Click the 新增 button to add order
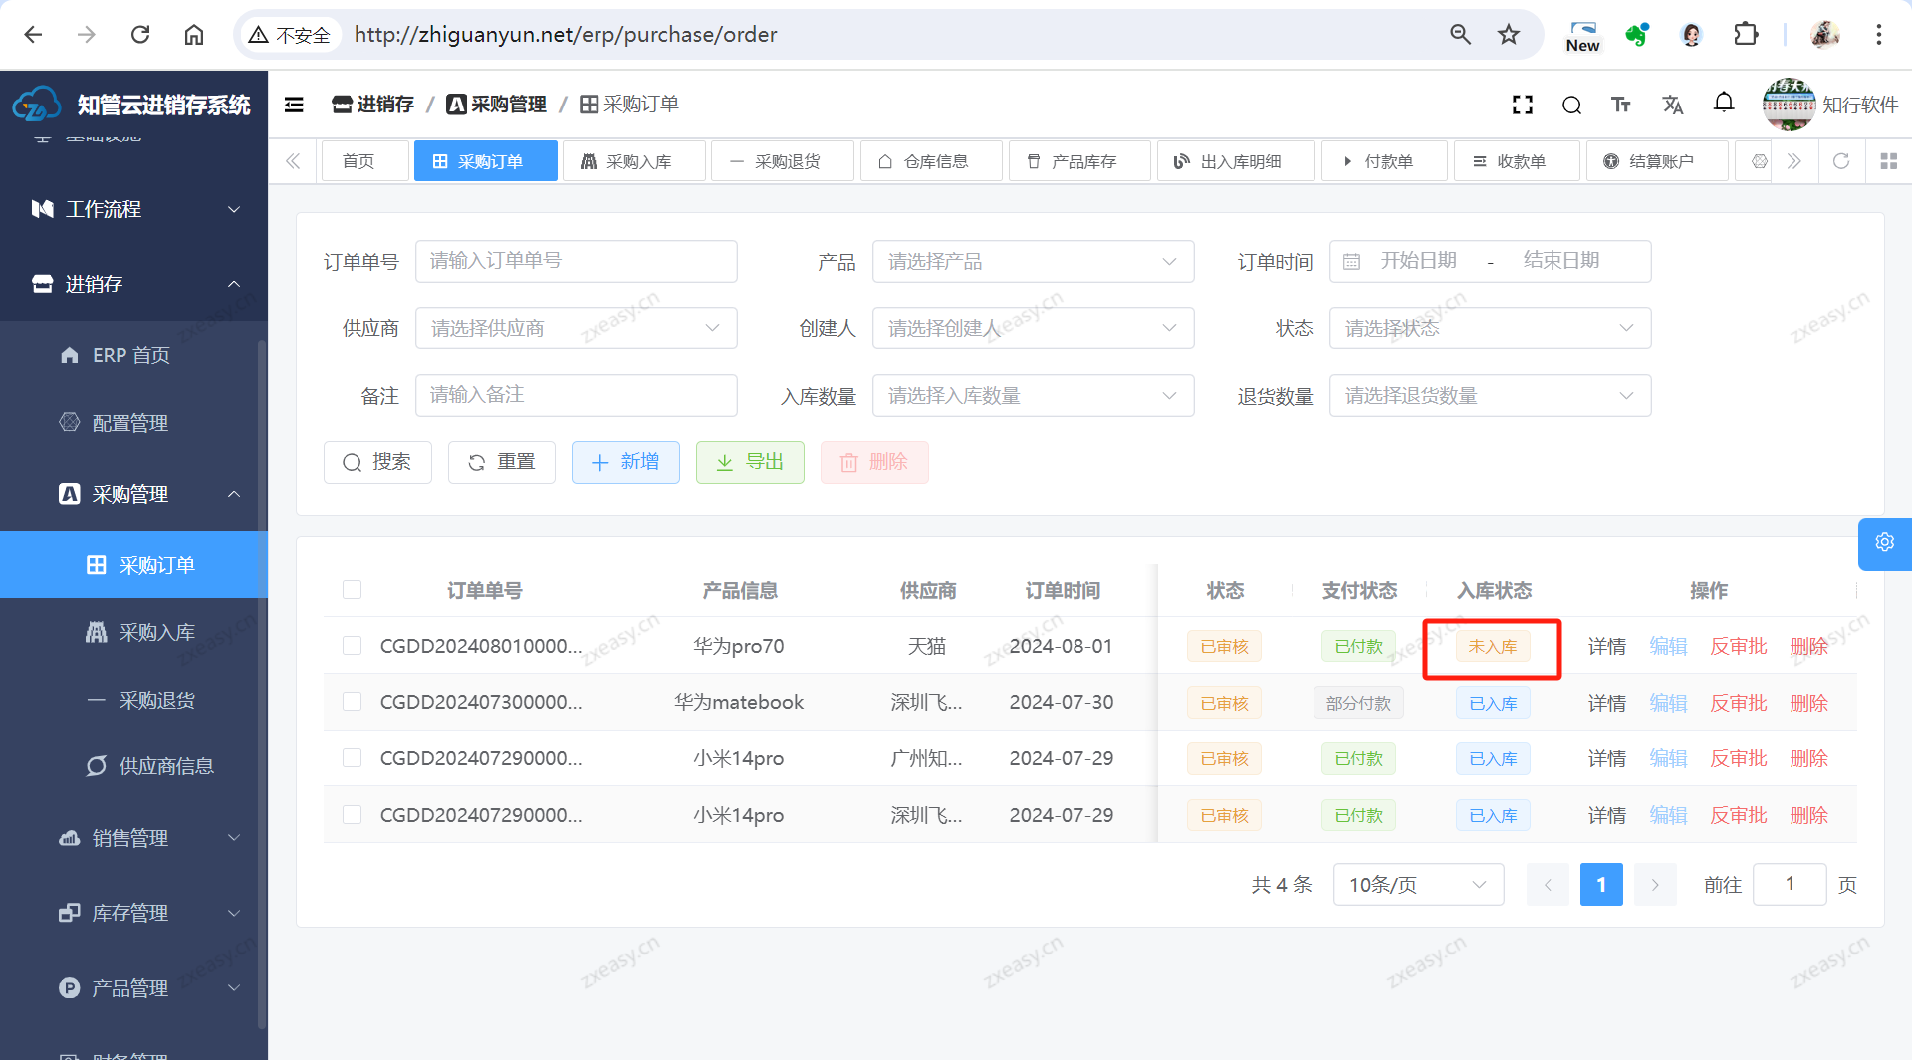Screen dimensions: 1912x1060 625,462
